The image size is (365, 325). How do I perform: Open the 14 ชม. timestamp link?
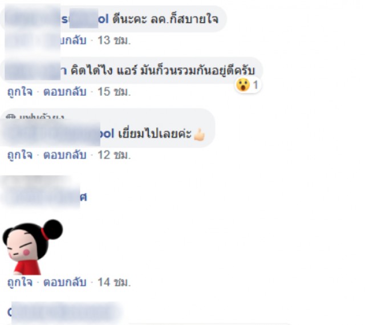(114, 282)
